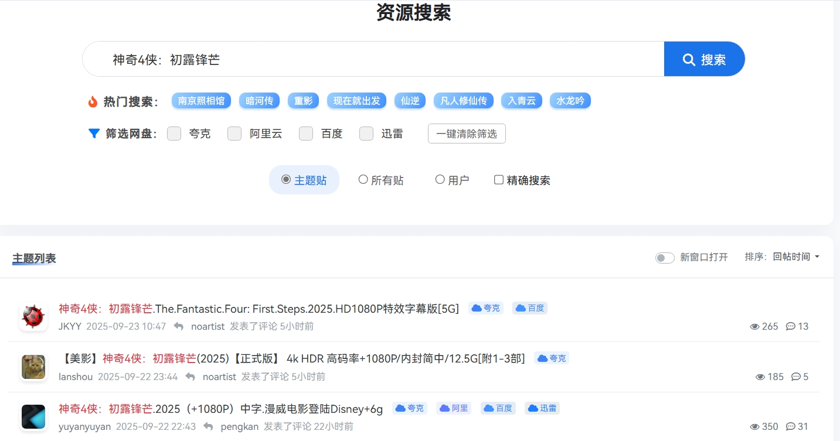Screen dimensions: 840x441
Task: Select the 凡人修仙传 hot search tag
Action: click(x=464, y=101)
